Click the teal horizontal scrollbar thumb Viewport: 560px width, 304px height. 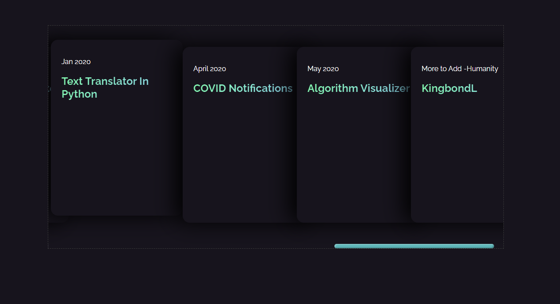414,246
